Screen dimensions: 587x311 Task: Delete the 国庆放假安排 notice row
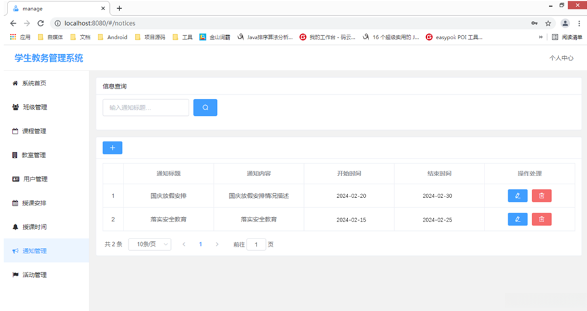pos(542,196)
